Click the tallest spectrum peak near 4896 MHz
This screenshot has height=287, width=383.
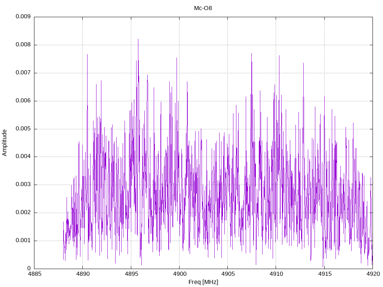[138, 40]
